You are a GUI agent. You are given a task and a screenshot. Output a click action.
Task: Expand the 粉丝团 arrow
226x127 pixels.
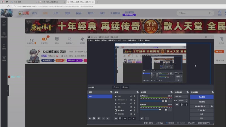coord(64,60)
